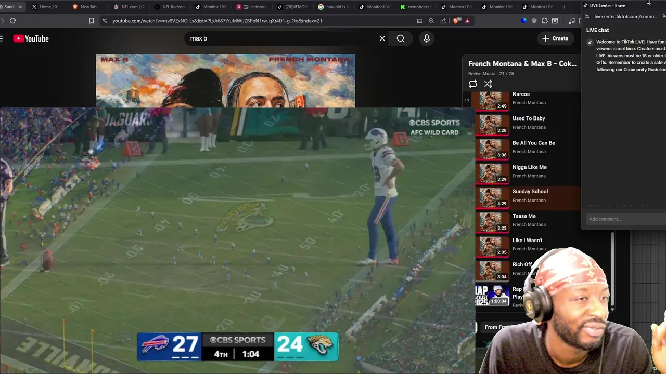Play Narcos from the playlist

[x=528, y=100]
